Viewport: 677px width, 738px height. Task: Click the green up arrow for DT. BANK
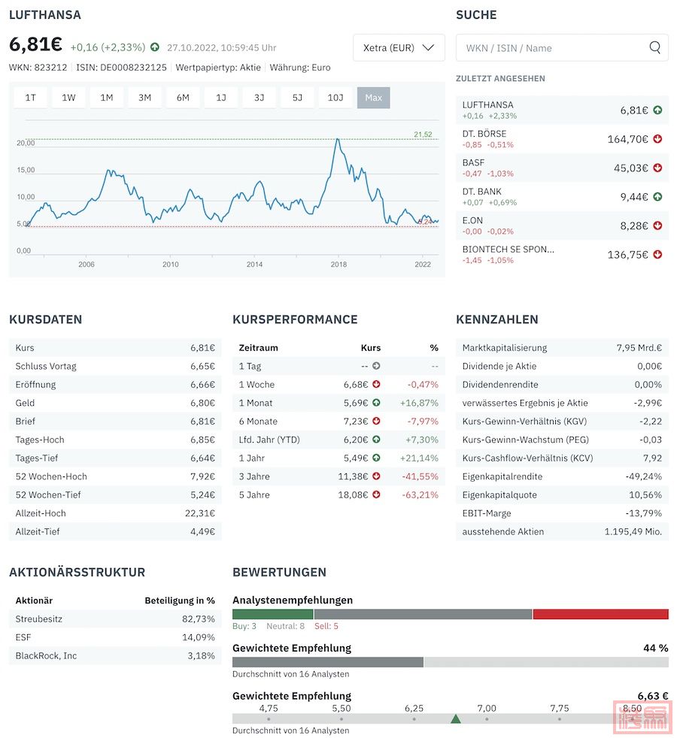coord(657,197)
